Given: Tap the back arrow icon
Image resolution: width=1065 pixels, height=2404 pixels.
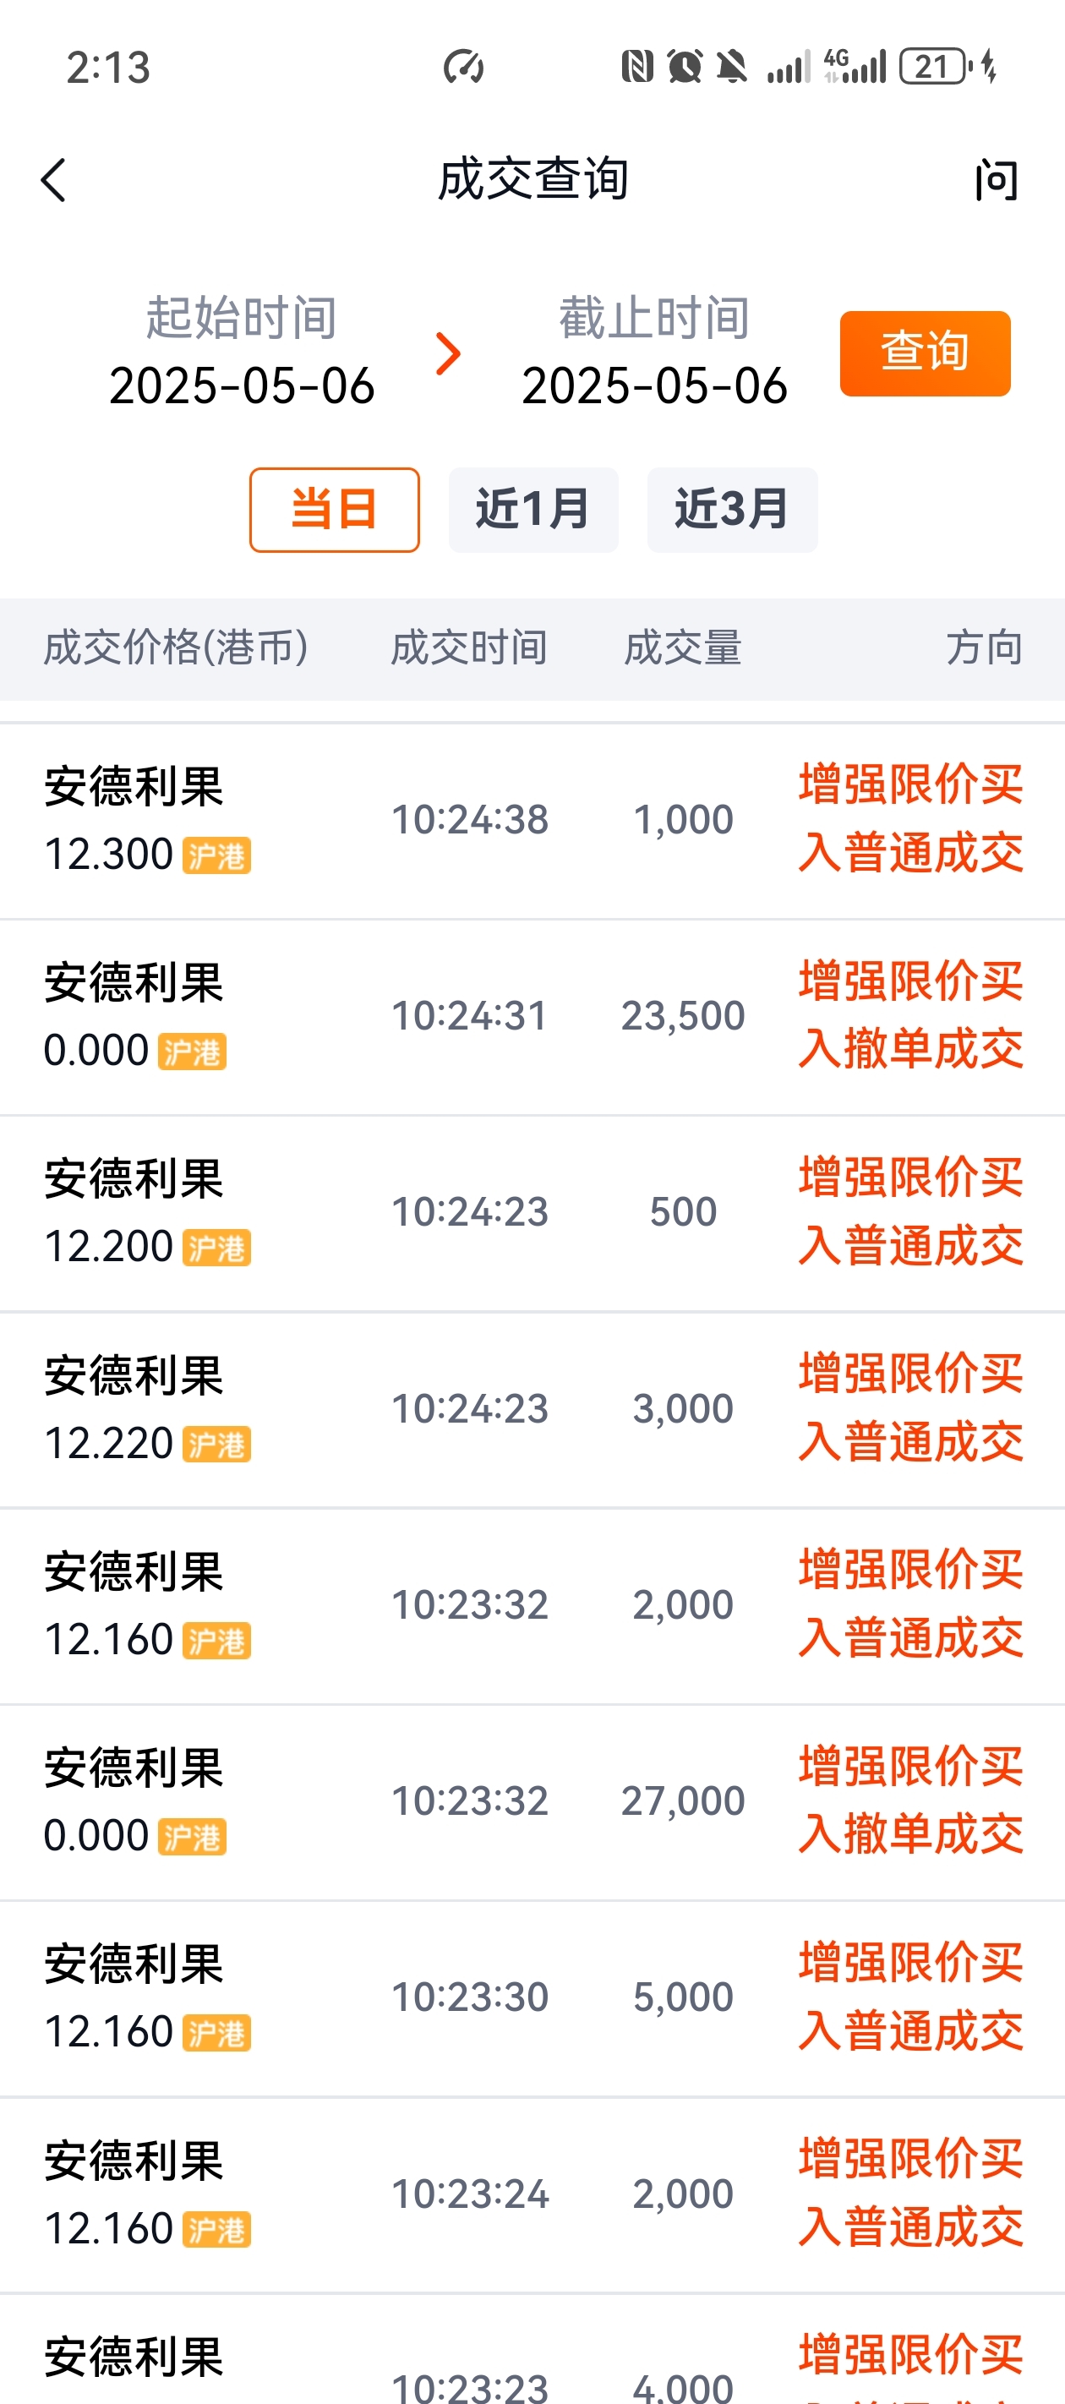Looking at the screenshot, I should [53, 179].
